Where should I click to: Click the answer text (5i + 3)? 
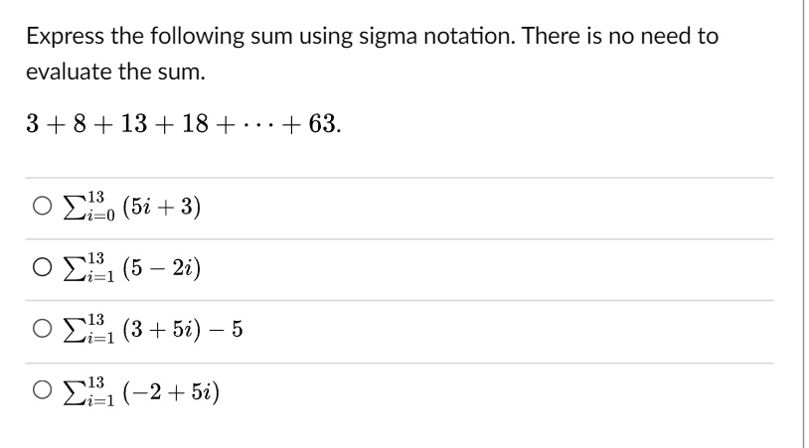coord(161,207)
